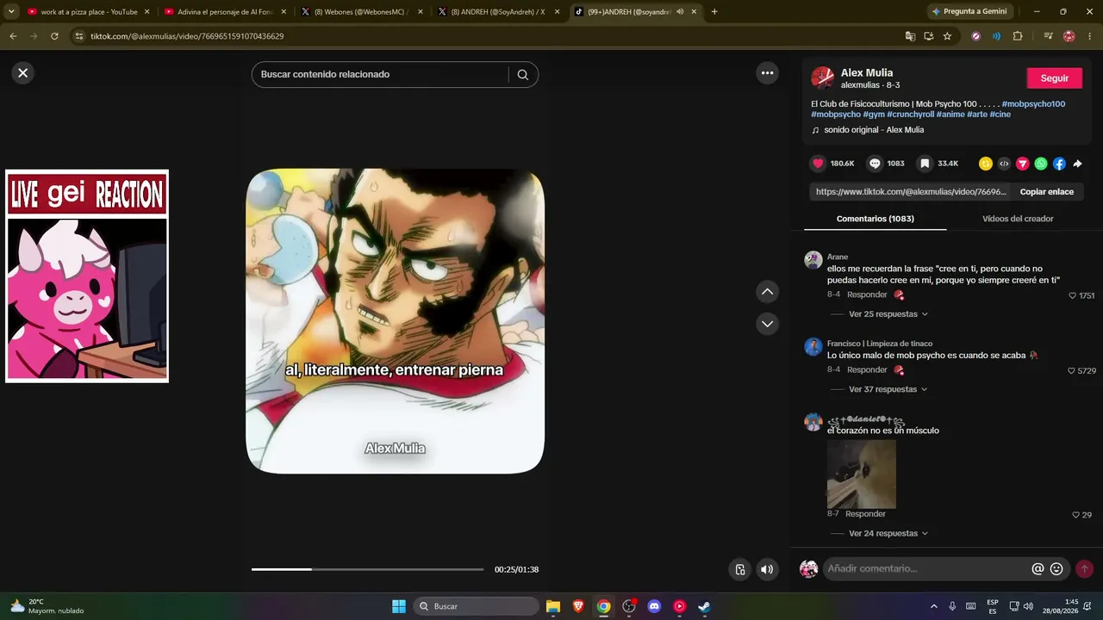Go to the next video with down arrow
The image size is (1103, 620).
767,324
